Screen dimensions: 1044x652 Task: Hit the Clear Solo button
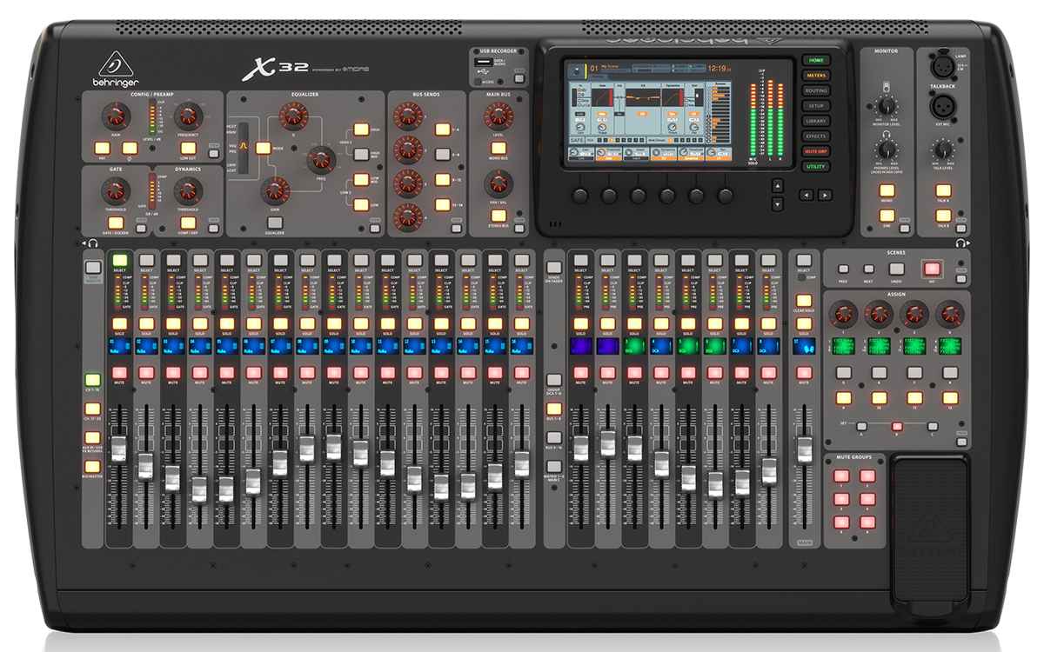pos(803,301)
